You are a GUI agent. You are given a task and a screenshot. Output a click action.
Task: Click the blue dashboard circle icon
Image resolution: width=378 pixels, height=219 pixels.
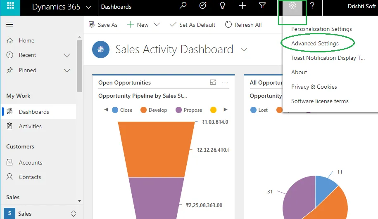pyautogui.click(x=101, y=49)
